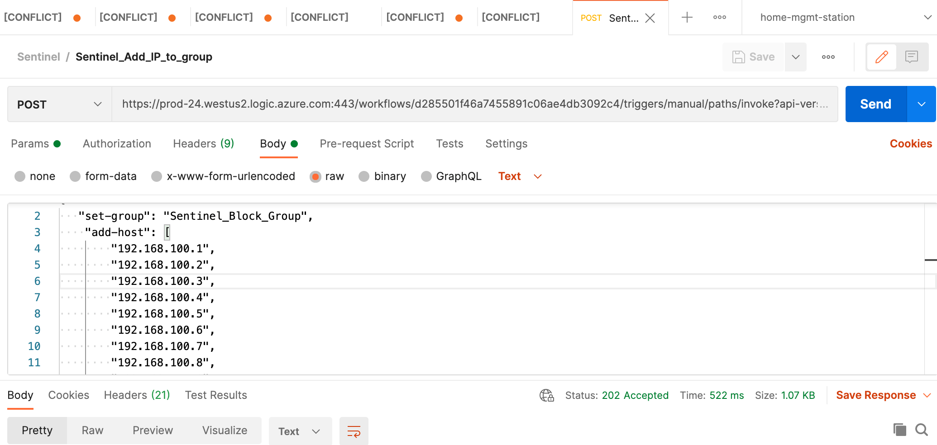937x445 pixels.
Task: Open the POST method dropdown
Action: coord(59,104)
